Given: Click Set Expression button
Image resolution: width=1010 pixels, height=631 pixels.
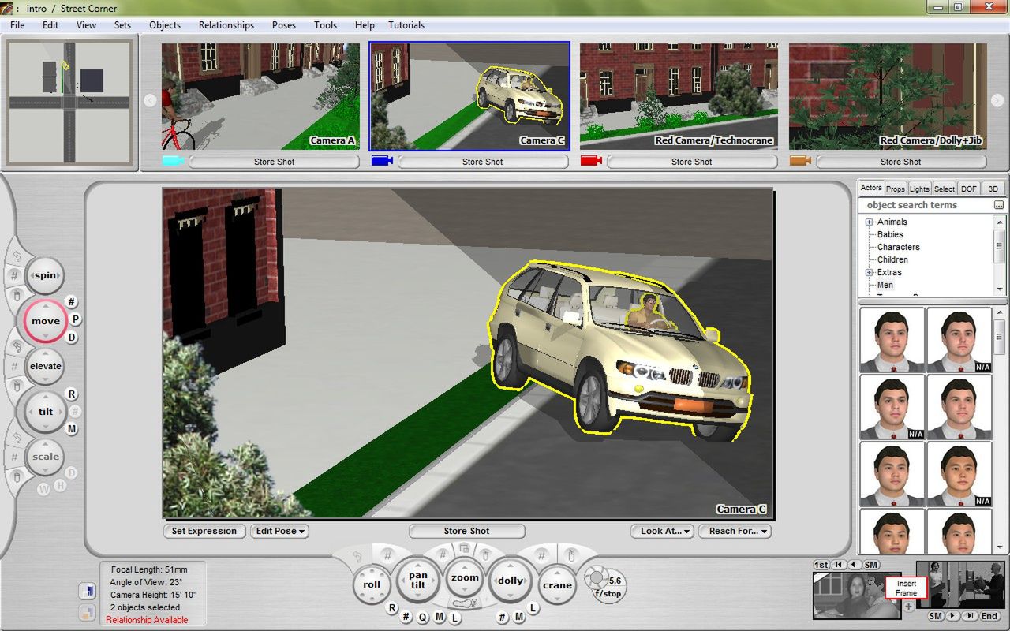Looking at the screenshot, I should [204, 531].
